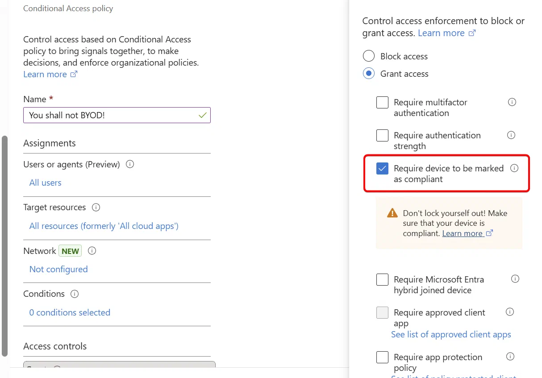This screenshot has height=378, width=542.
Task: Click info icon beside Require multifactor authentication
Action: click(x=512, y=102)
